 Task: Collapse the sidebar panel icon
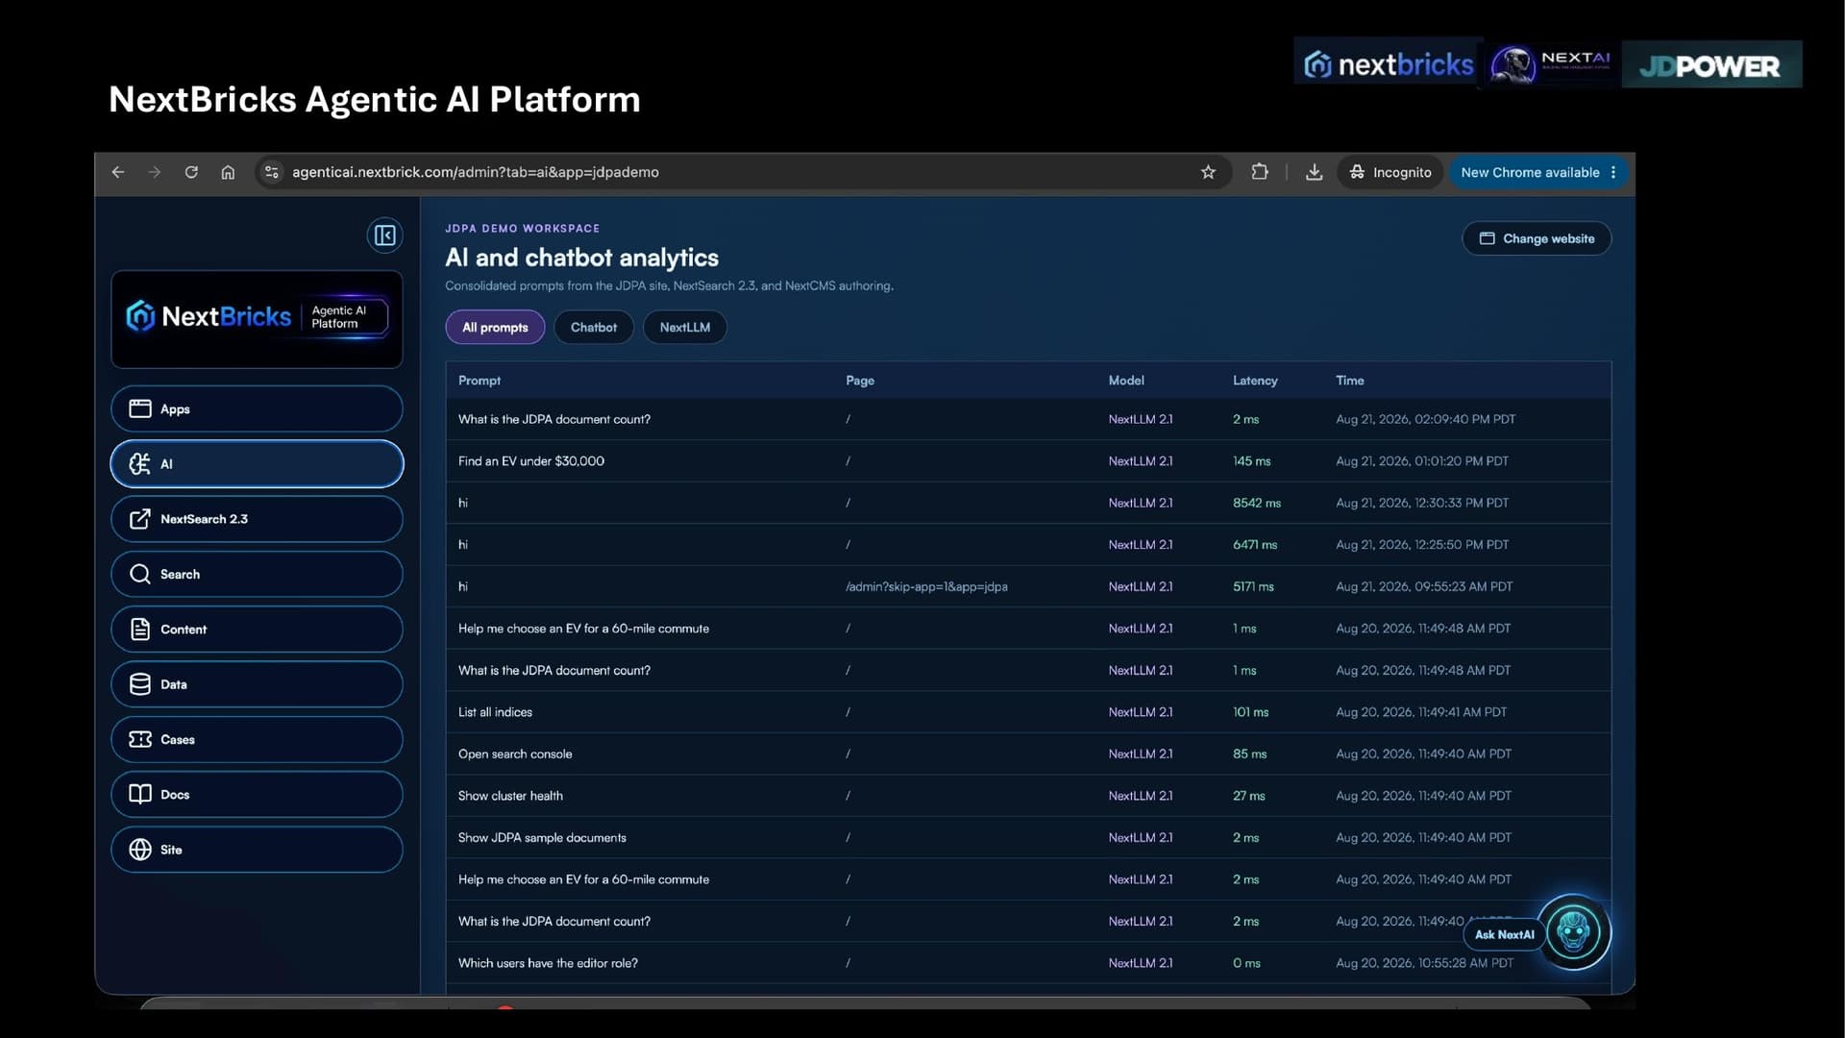[x=384, y=235]
